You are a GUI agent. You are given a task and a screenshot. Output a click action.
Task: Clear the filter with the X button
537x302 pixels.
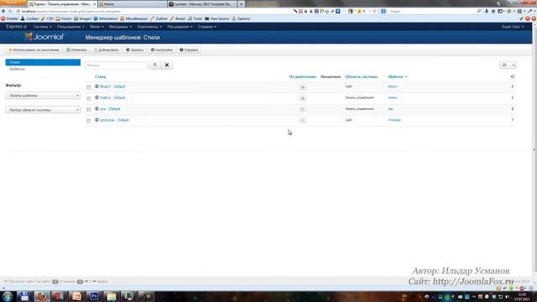coord(167,65)
